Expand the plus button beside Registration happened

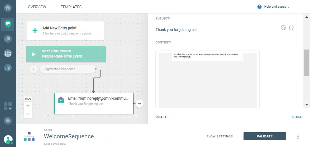click(34, 69)
